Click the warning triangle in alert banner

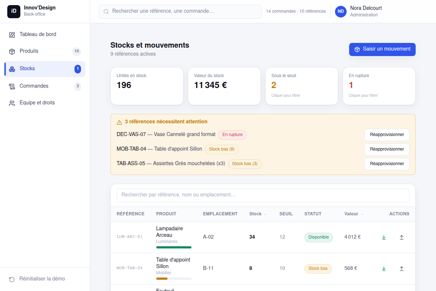click(x=119, y=122)
